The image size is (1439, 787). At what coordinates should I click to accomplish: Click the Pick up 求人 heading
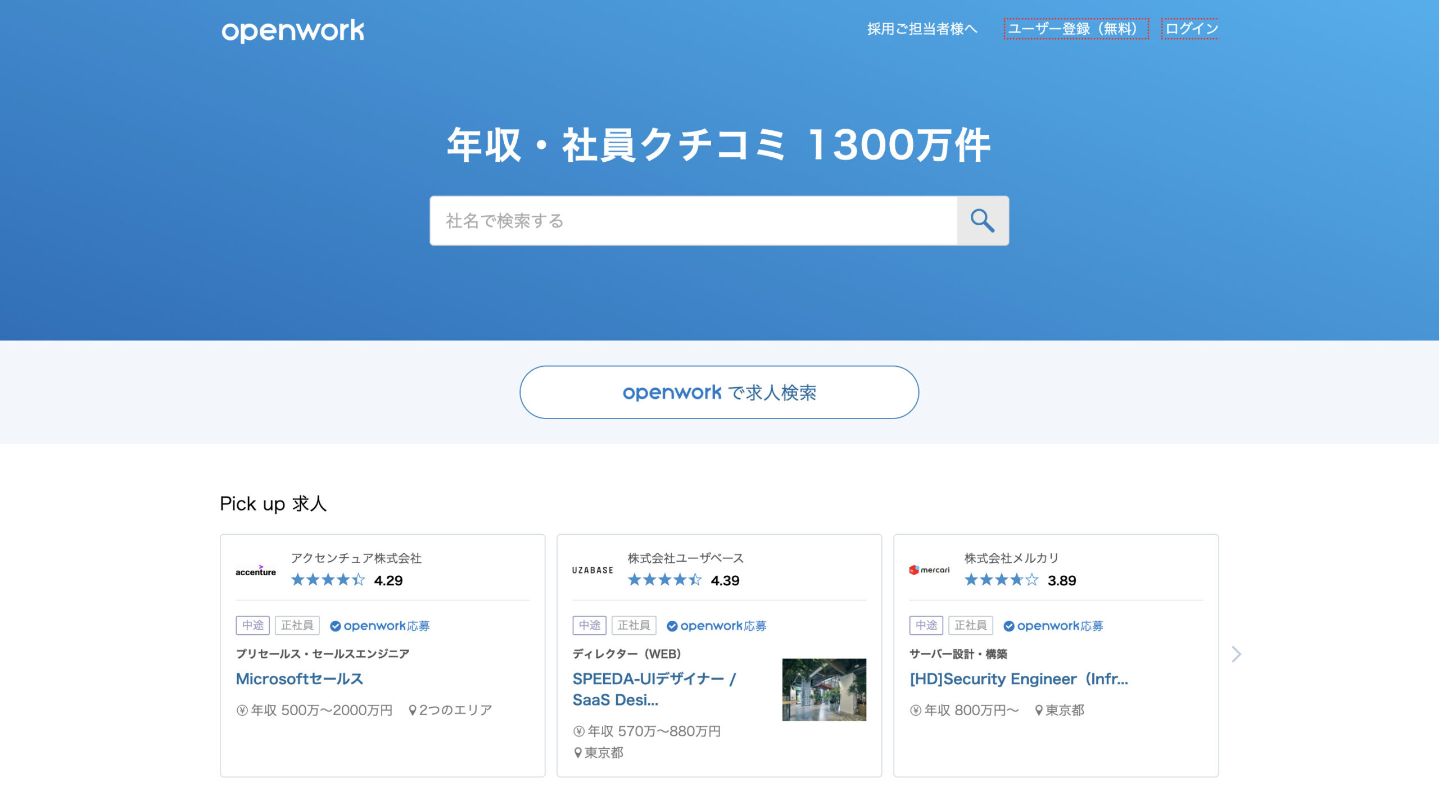point(273,504)
